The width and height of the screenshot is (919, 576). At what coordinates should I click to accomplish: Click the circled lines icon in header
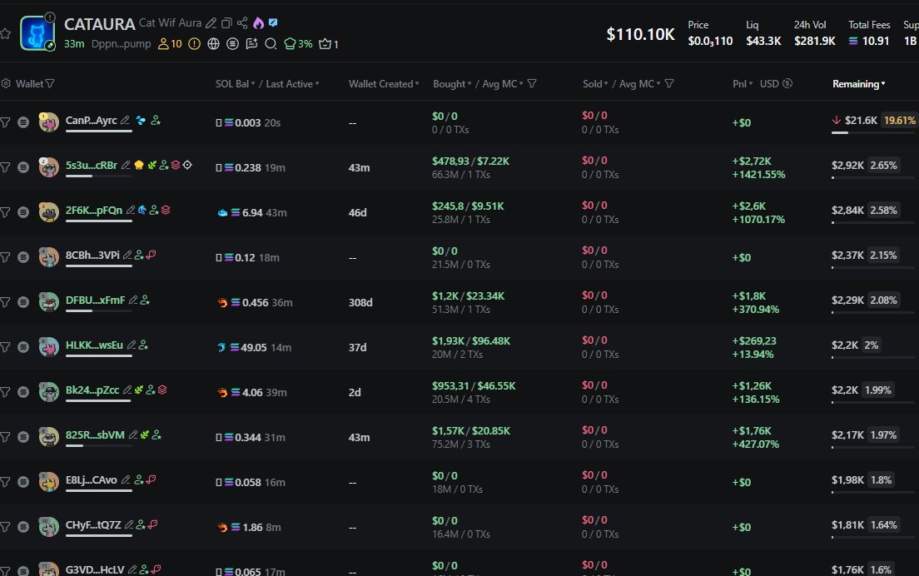(x=233, y=44)
